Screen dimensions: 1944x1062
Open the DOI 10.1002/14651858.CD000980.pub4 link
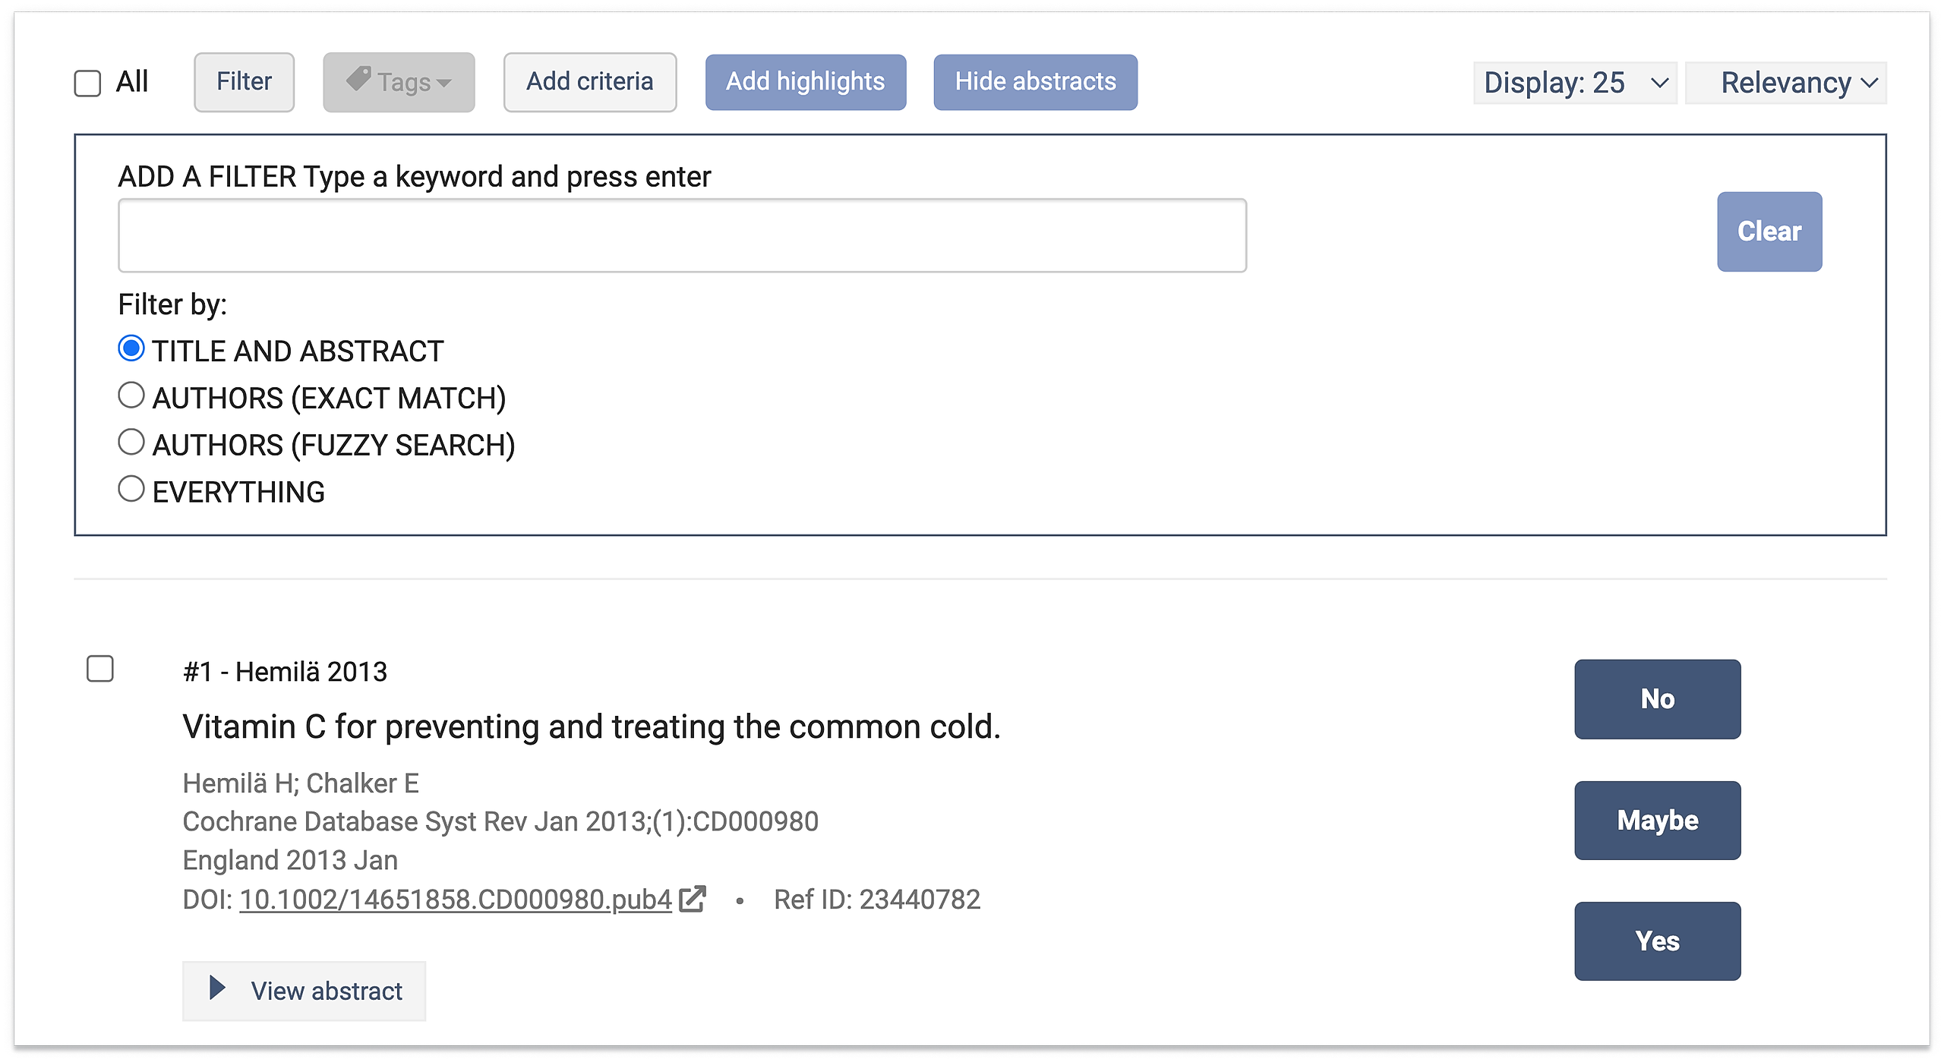pos(456,900)
